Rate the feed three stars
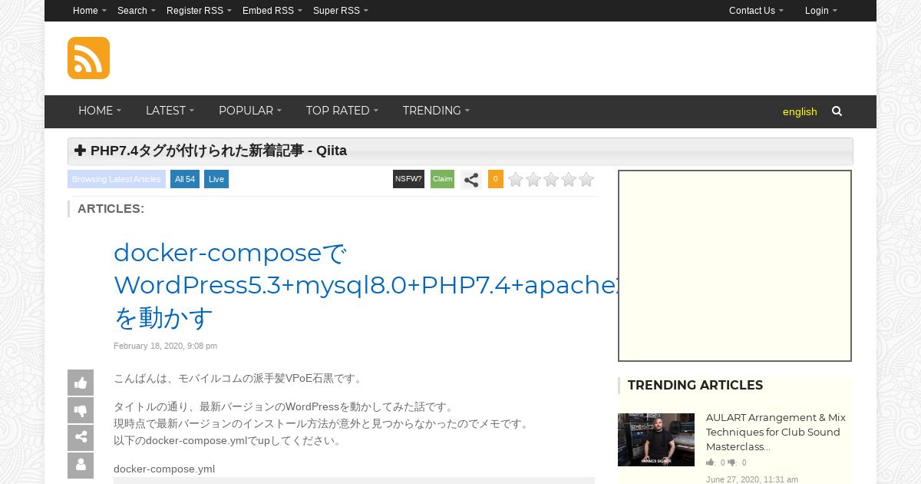 pyautogui.click(x=551, y=180)
